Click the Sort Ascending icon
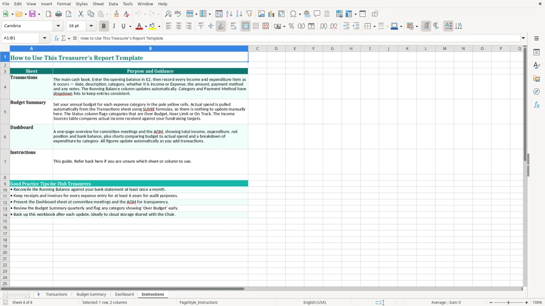This screenshot has height=306, width=545. [229, 14]
